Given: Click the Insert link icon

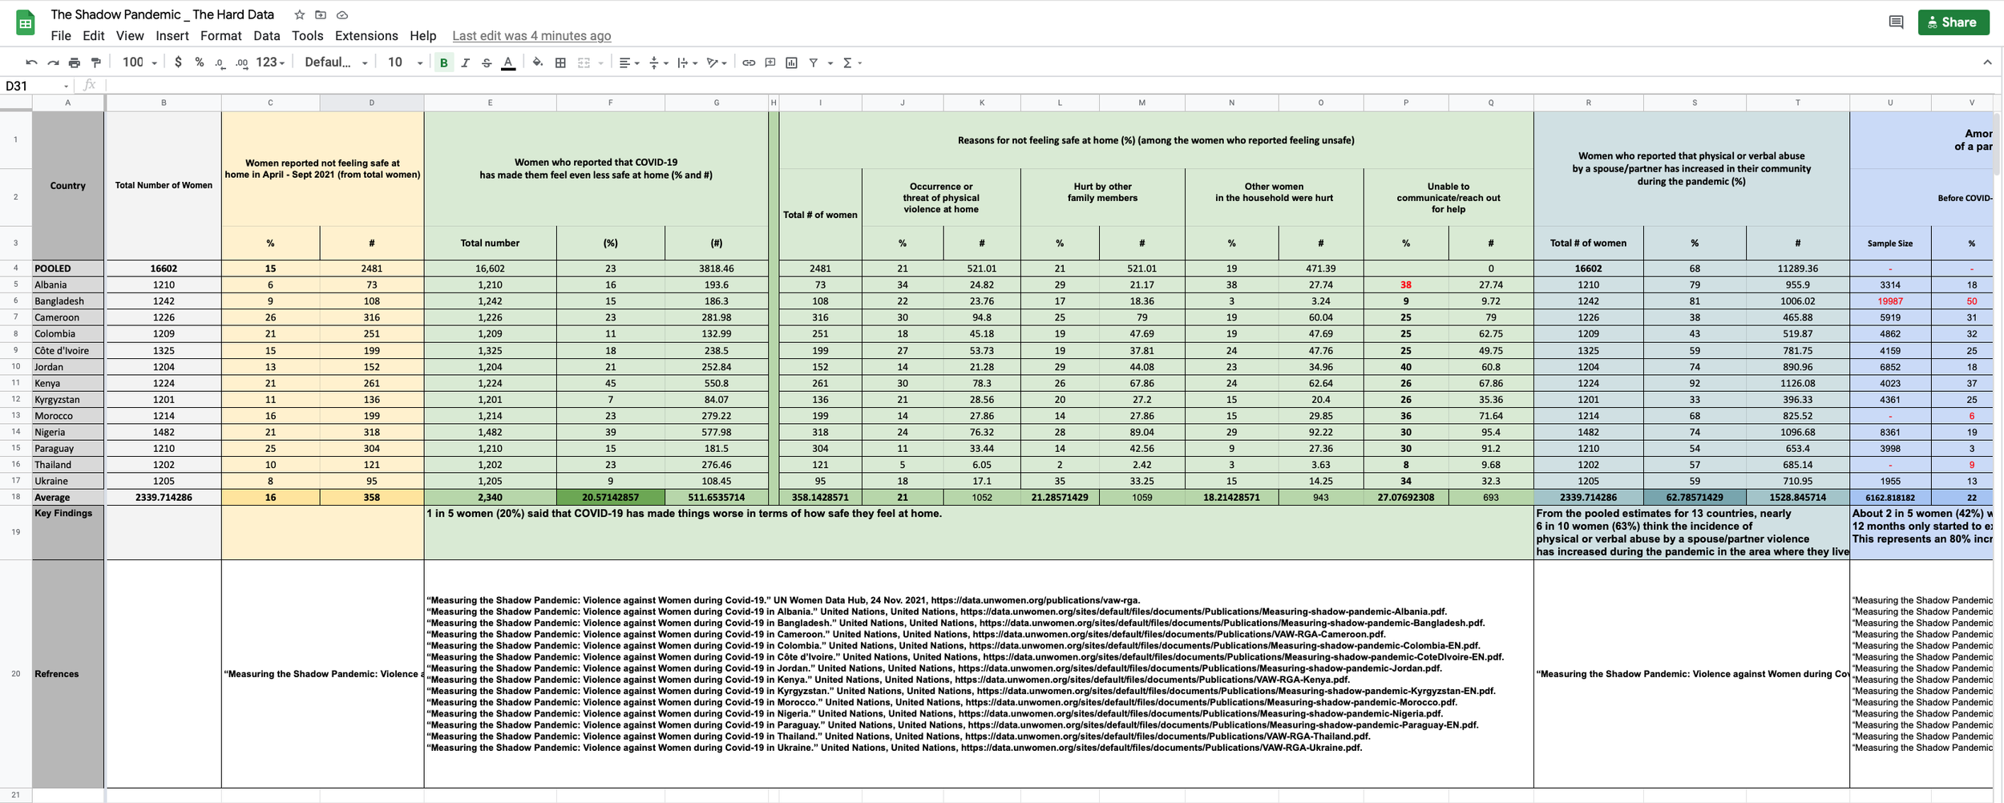Looking at the screenshot, I should pos(749,63).
